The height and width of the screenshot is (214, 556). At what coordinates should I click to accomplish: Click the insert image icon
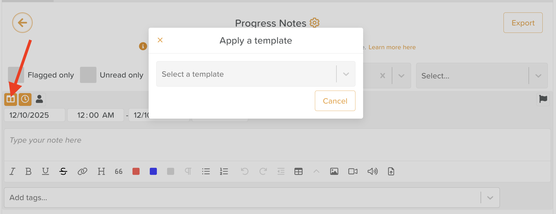coord(334,172)
